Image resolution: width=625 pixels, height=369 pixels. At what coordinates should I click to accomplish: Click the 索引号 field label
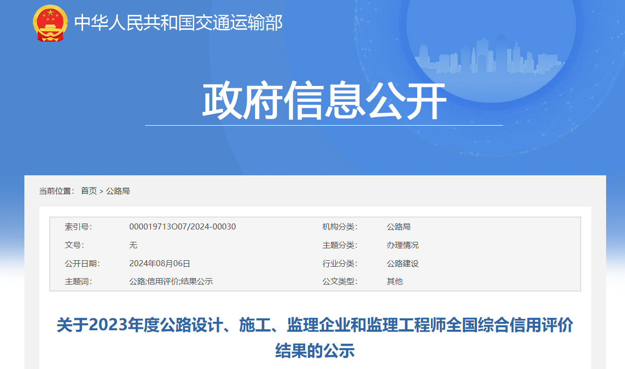click(78, 227)
